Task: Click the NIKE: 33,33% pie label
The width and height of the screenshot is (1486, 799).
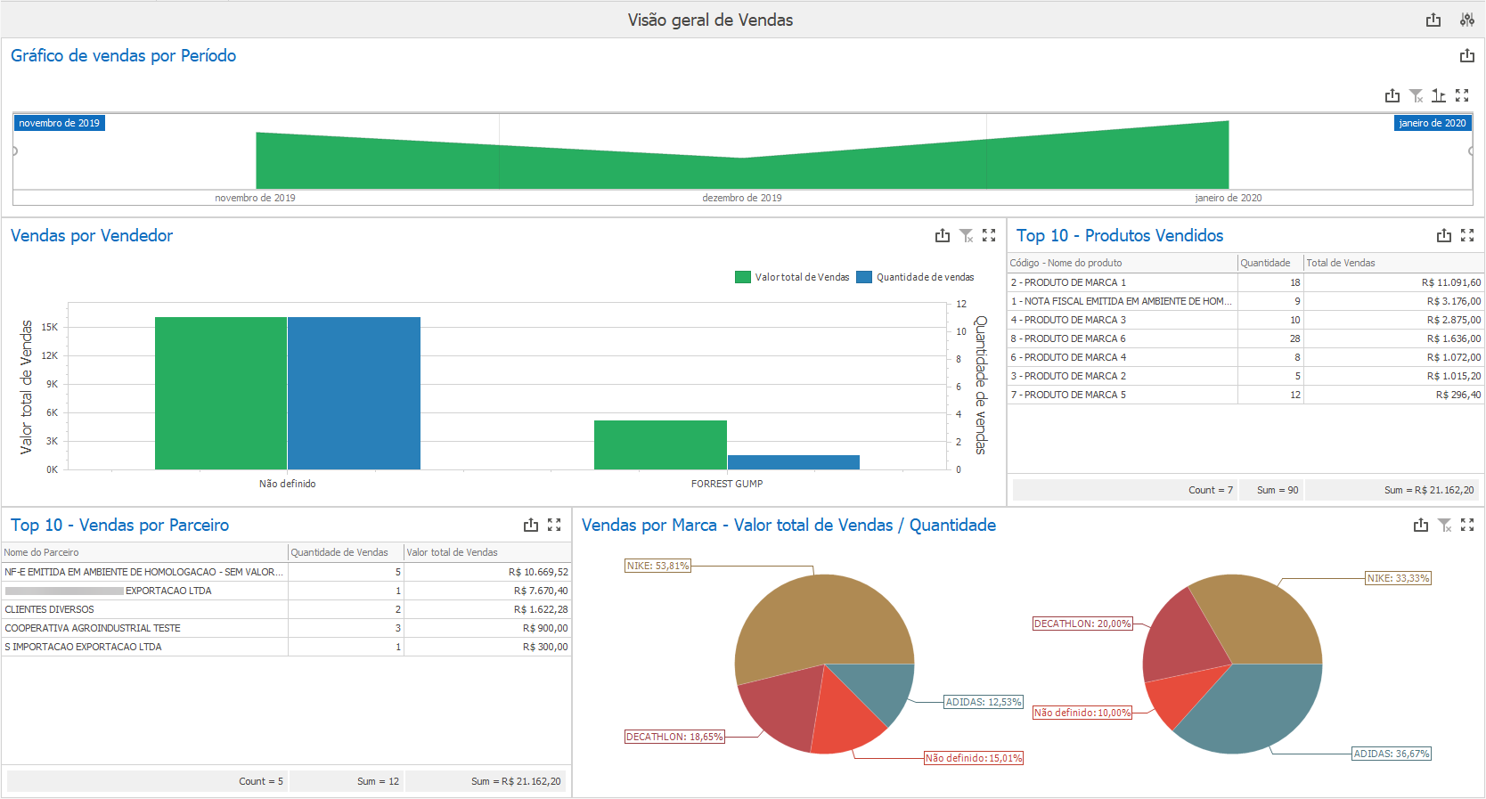Action: point(1399,578)
